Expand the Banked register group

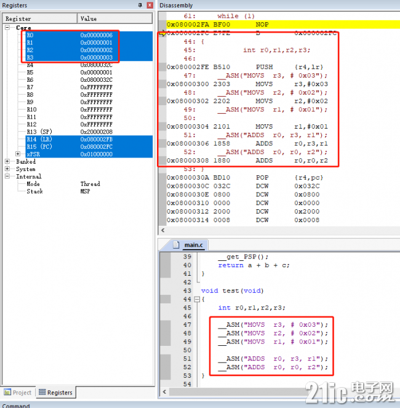(x=7, y=161)
